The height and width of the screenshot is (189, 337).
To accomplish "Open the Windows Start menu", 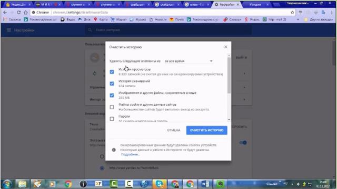I will pos(7,184).
